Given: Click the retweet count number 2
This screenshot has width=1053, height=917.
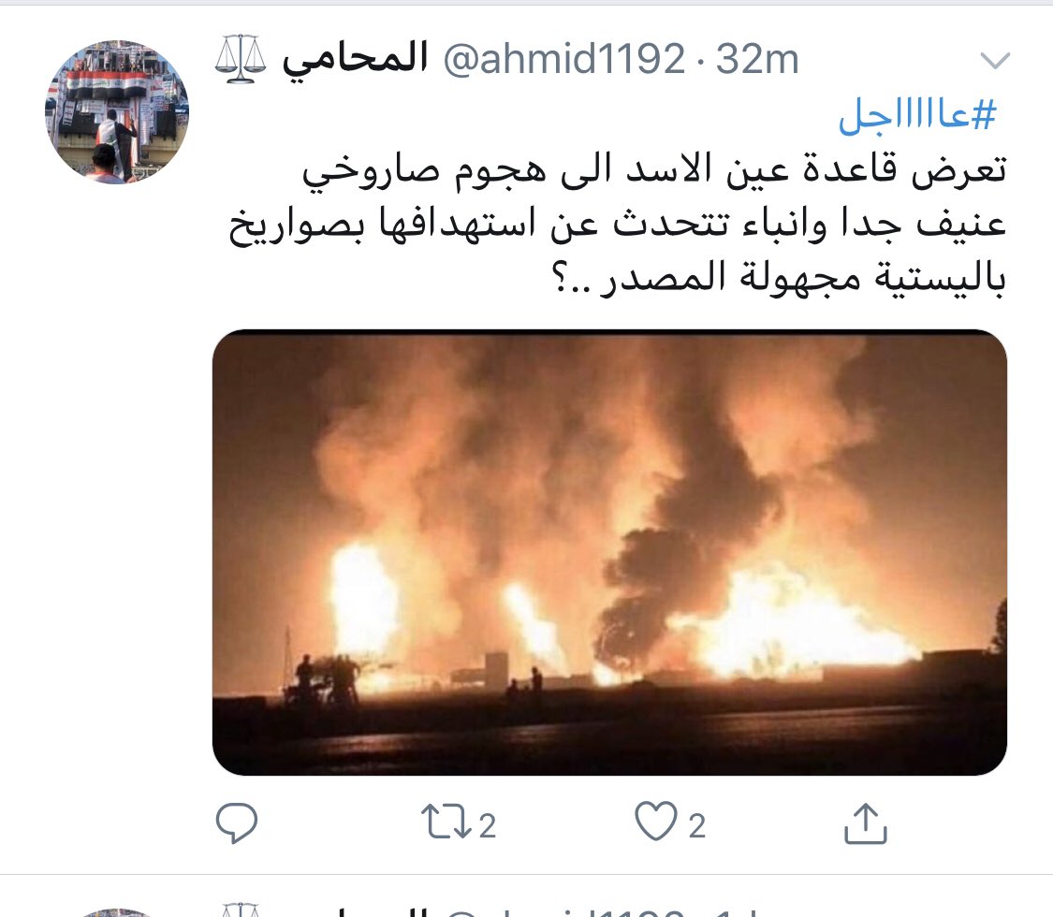Looking at the screenshot, I should (488, 825).
